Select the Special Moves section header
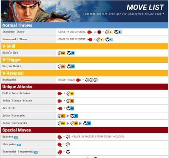Viewport: 169px width, 158px height. pyautogui.click(x=84, y=130)
